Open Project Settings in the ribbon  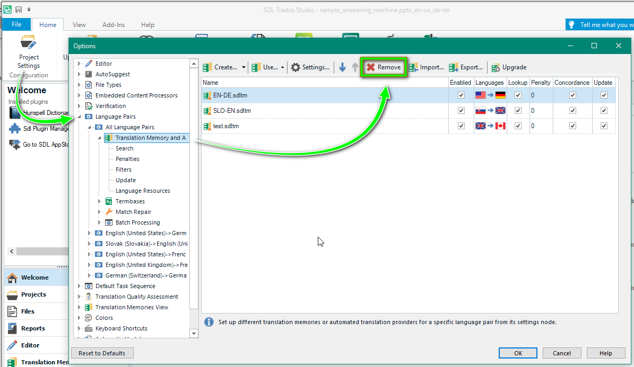click(29, 53)
